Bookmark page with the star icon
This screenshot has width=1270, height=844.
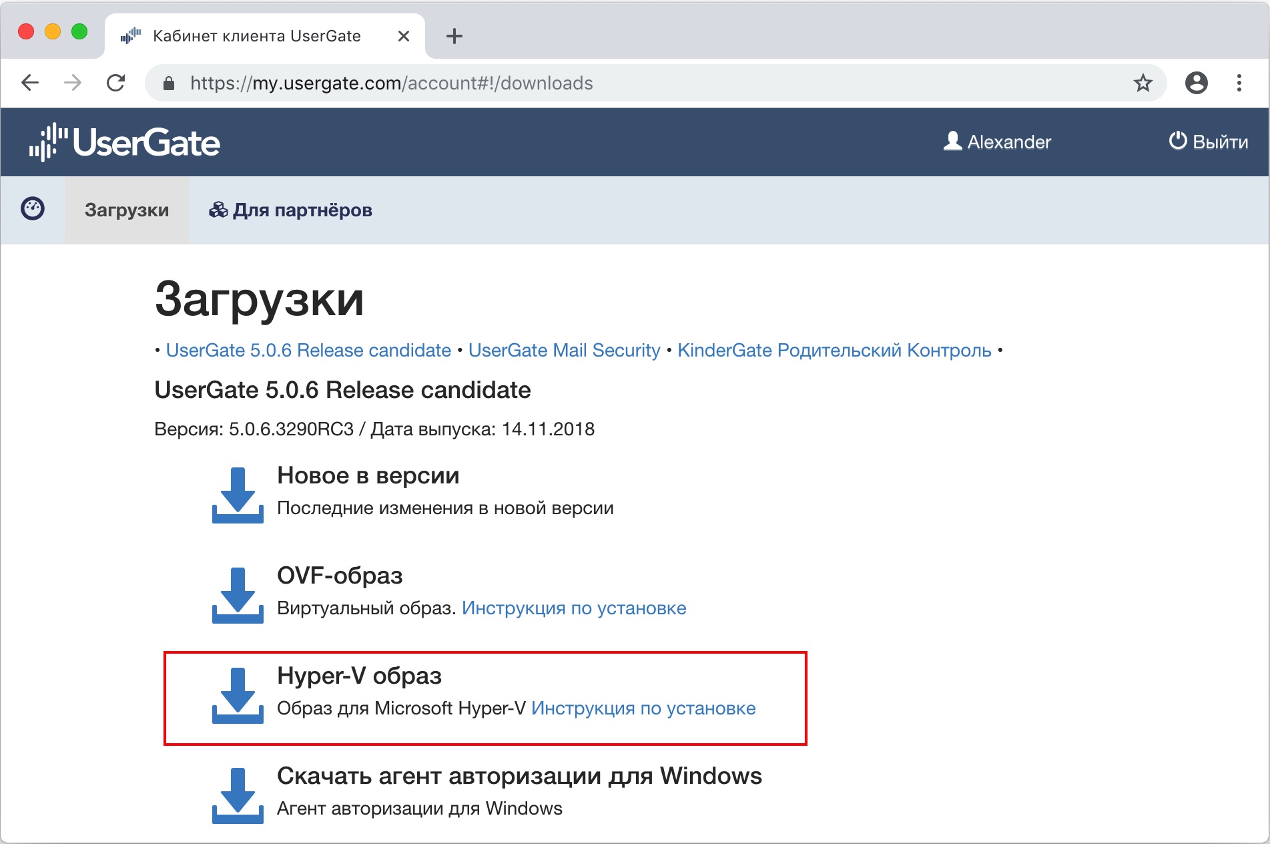[x=1143, y=83]
